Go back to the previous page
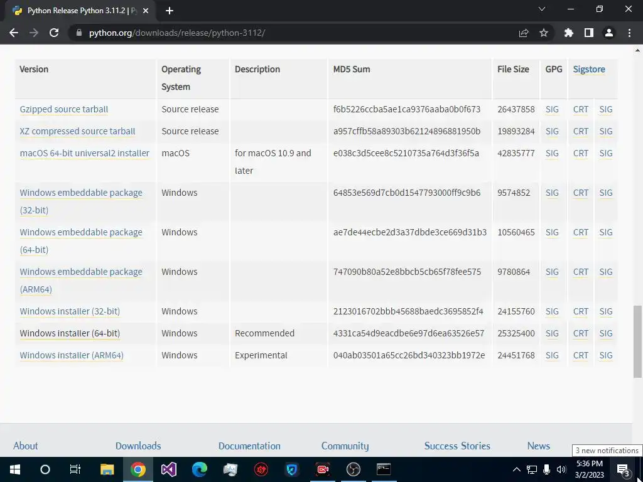 coord(14,33)
